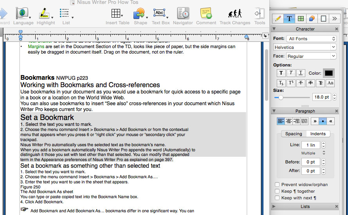Add a Comment using toolbar icon
Screen dimensions: 348x215
tap(206, 13)
